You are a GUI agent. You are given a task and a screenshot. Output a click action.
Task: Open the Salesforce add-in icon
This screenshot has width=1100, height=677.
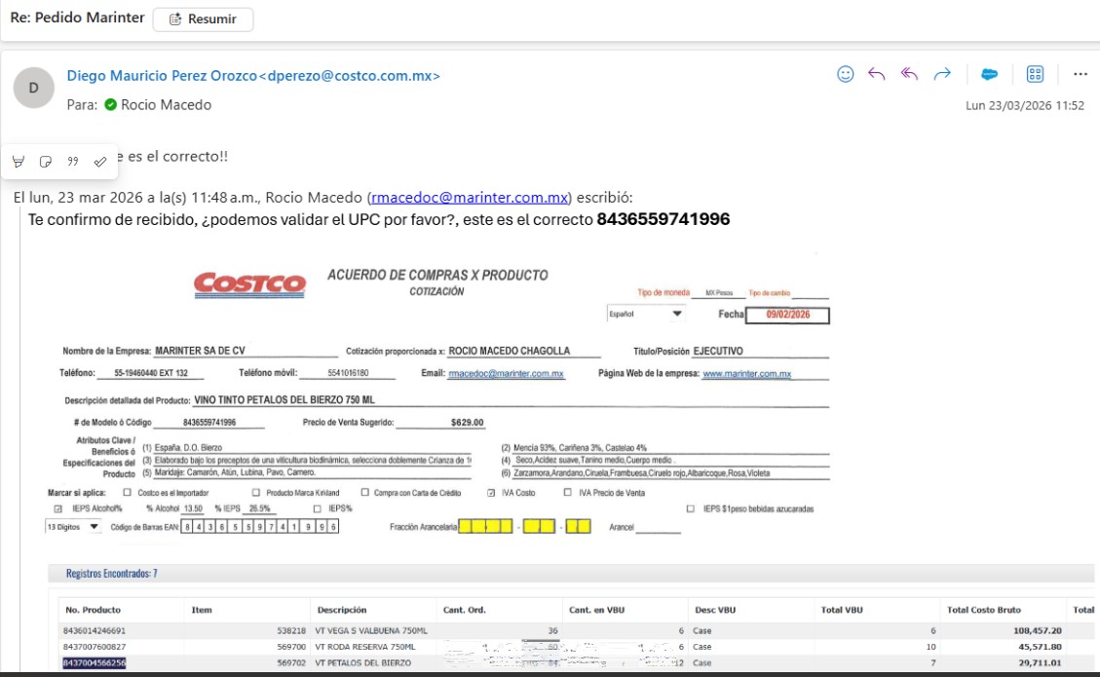(x=989, y=74)
